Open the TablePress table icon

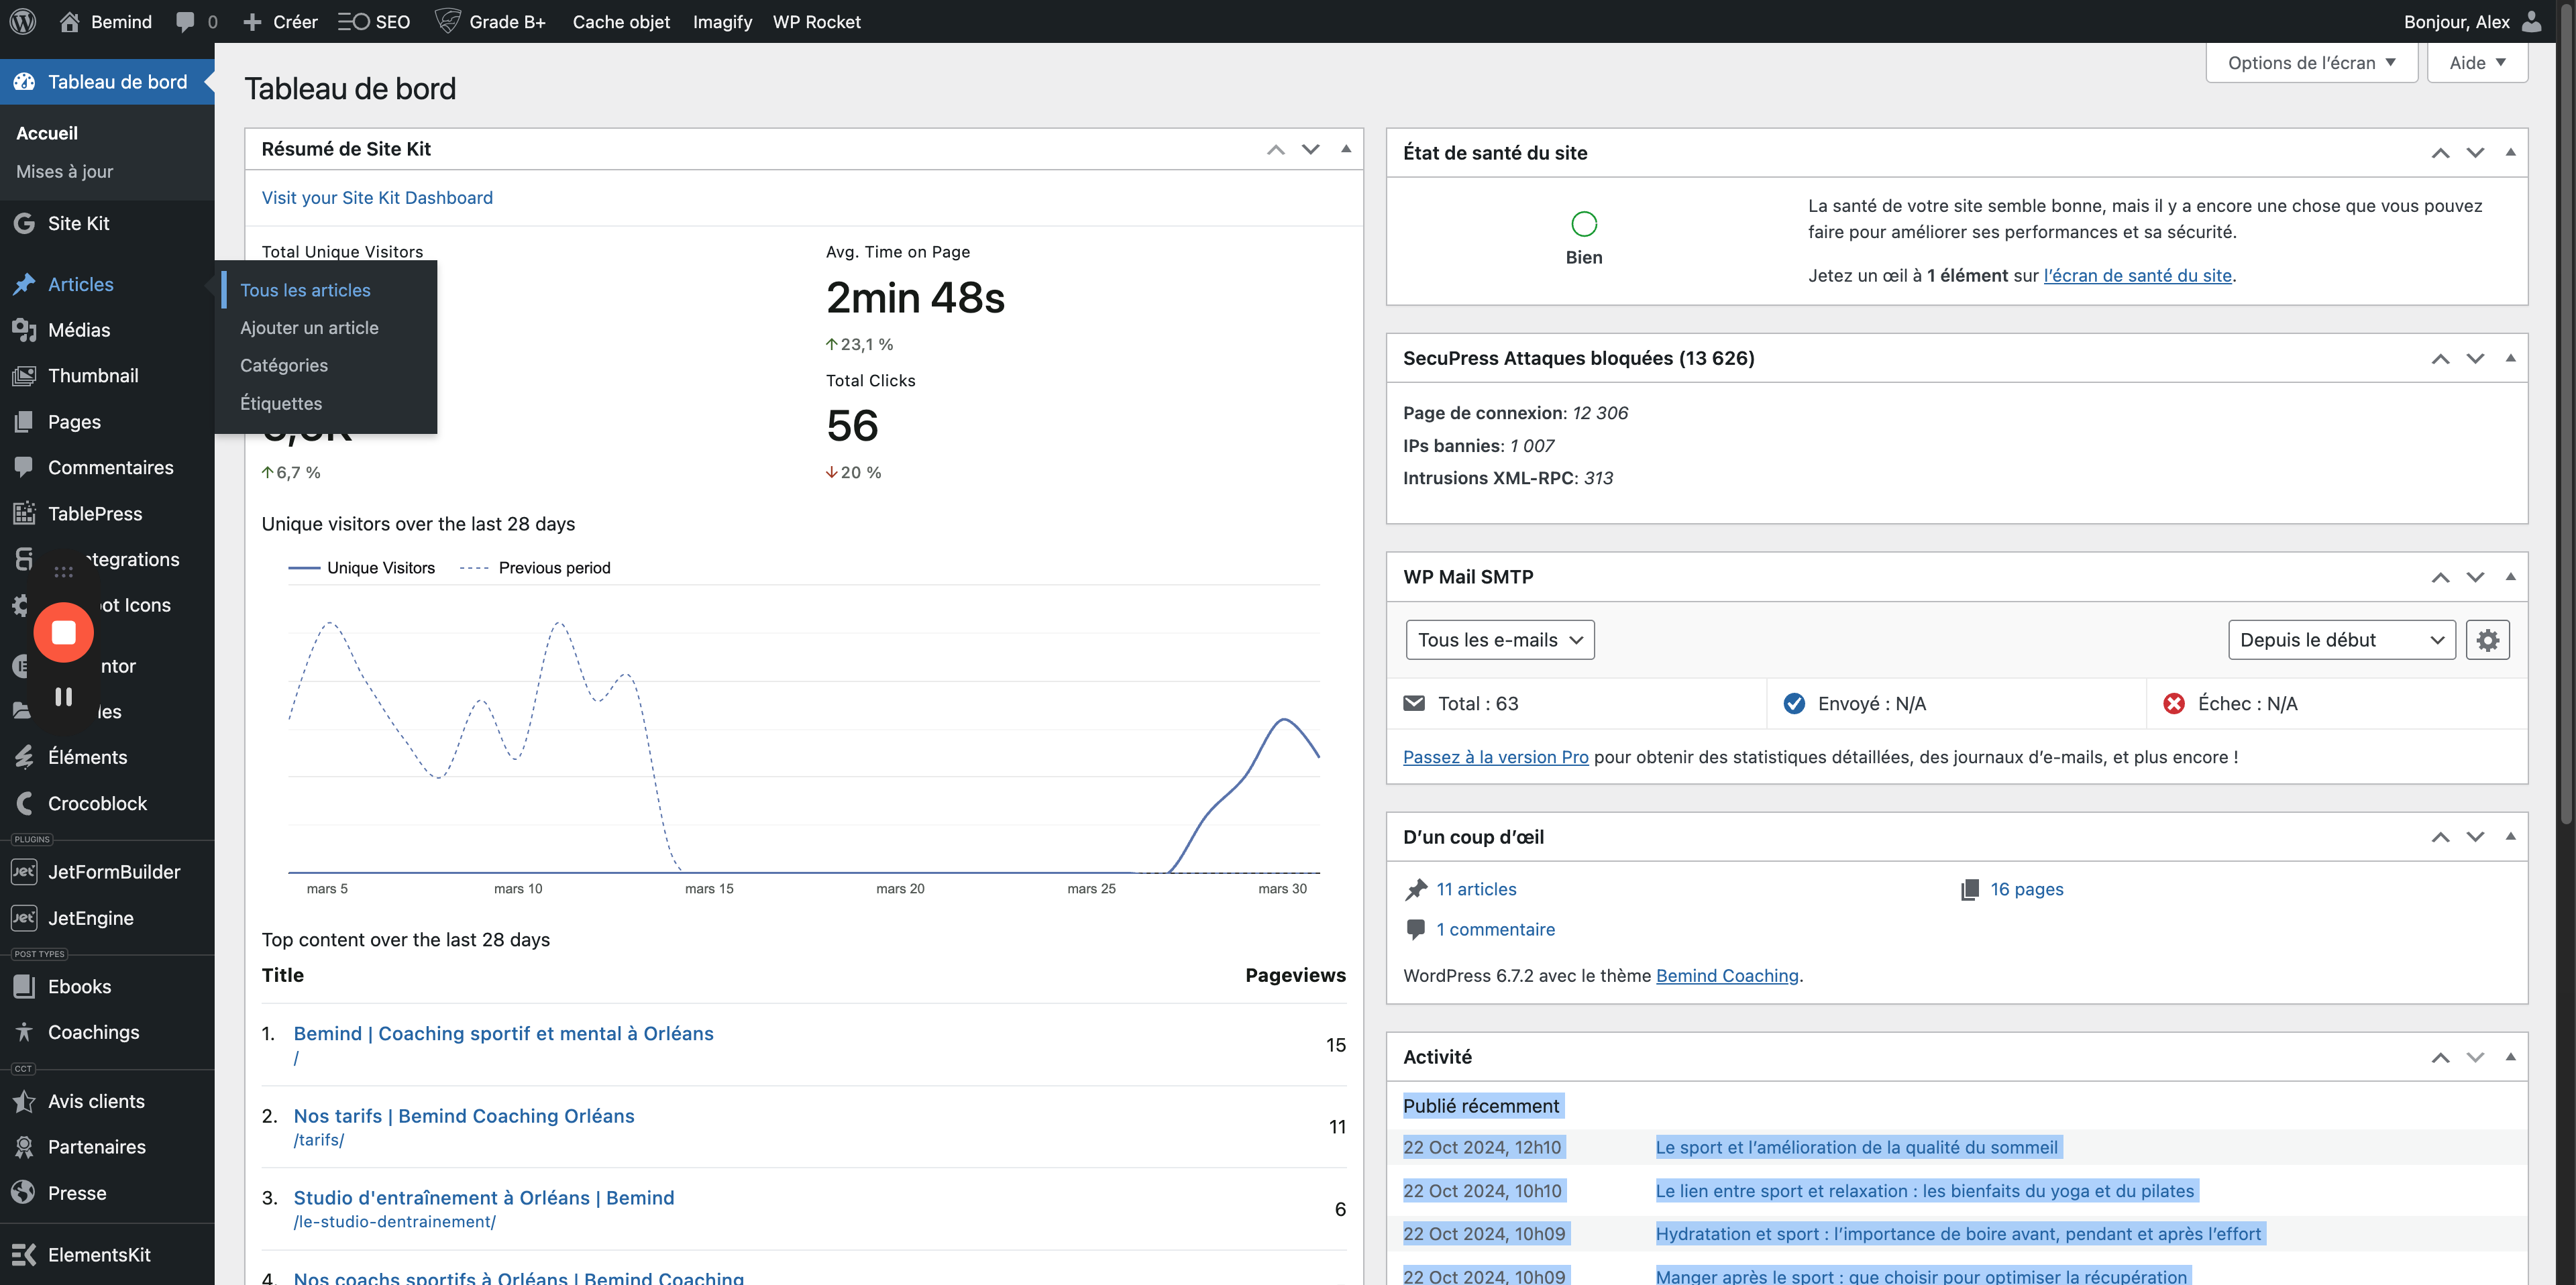[24, 513]
